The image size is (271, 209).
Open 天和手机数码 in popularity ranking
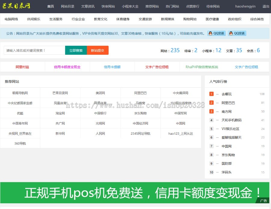232,120
